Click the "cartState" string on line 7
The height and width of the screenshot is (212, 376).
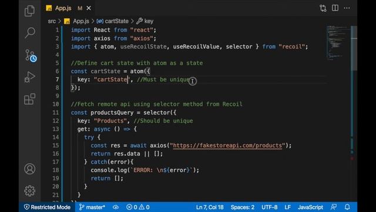coord(112,79)
